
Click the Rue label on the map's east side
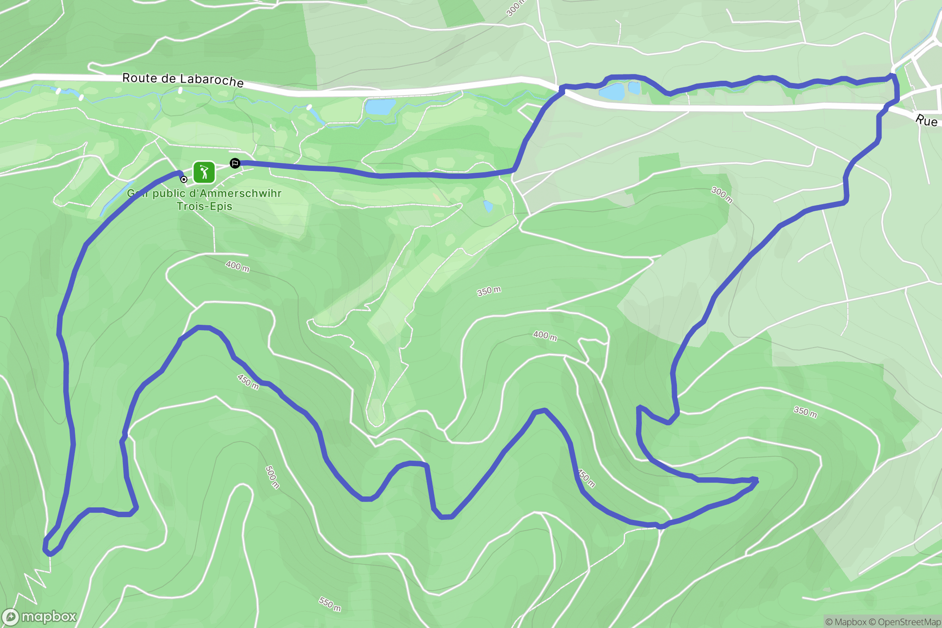point(927,120)
